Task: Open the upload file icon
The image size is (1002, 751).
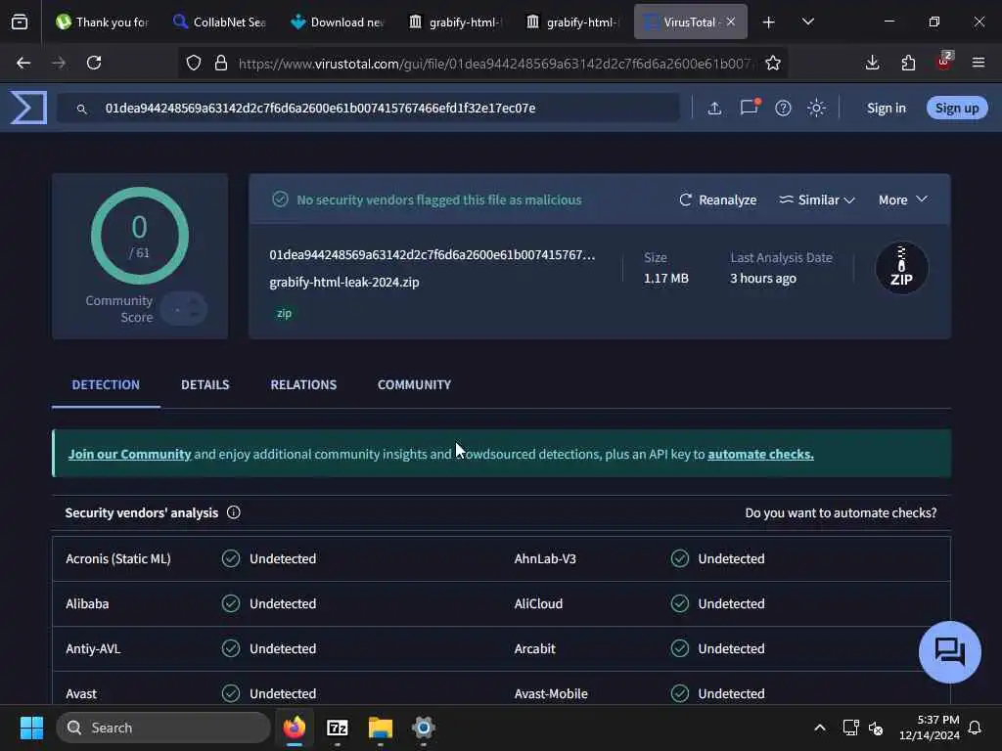Action: click(x=714, y=108)
